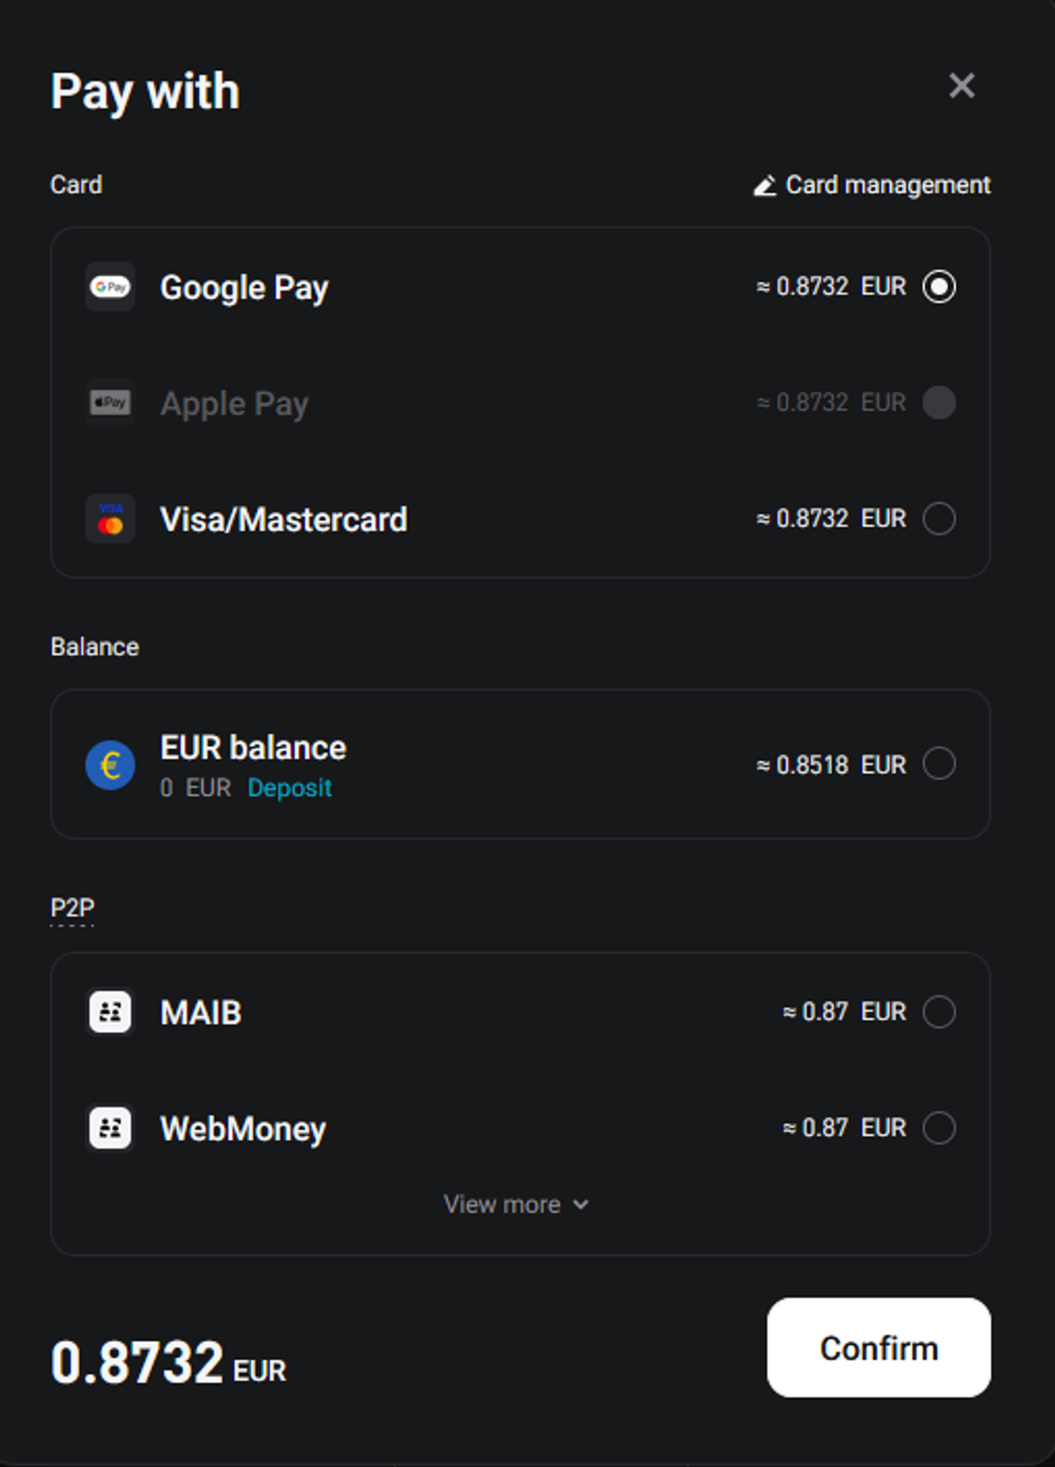This screenshot has height=1467, width=1055.
Task: Click the chevron next to View more
Action: coord(581,1204)
